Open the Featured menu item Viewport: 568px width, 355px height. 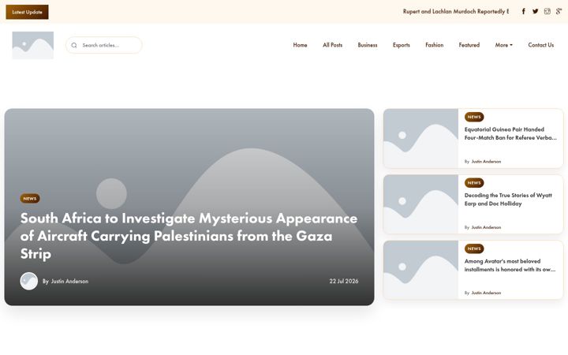(x=469, y=45)
